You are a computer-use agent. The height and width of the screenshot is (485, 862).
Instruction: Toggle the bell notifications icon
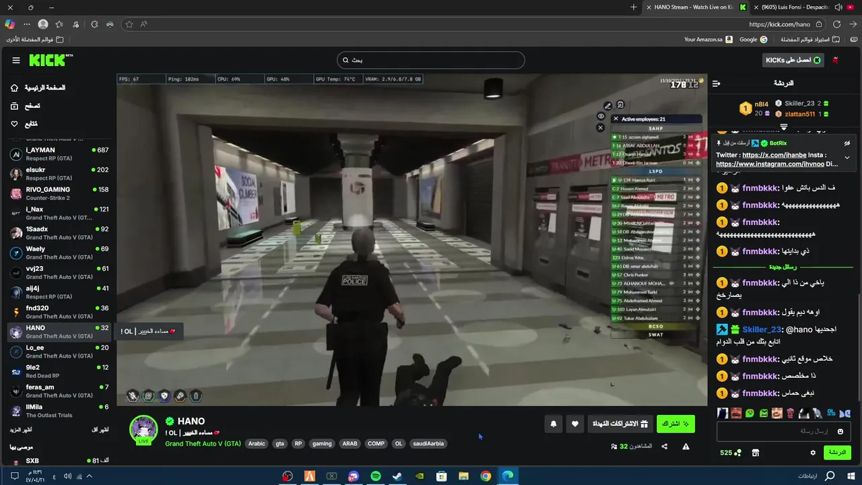click(554, 424)
